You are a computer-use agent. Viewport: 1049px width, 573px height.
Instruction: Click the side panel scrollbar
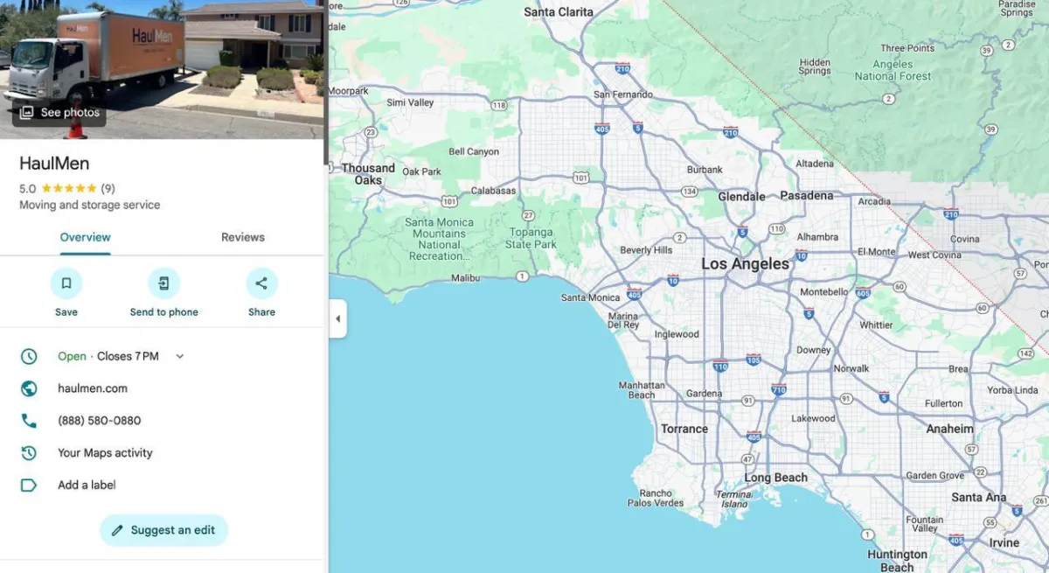pos(326,83)
